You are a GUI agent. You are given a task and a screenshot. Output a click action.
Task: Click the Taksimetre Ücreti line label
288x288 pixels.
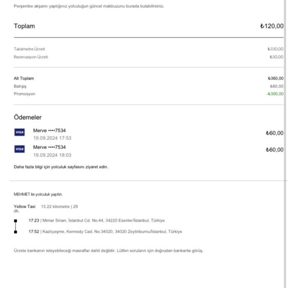29,49
